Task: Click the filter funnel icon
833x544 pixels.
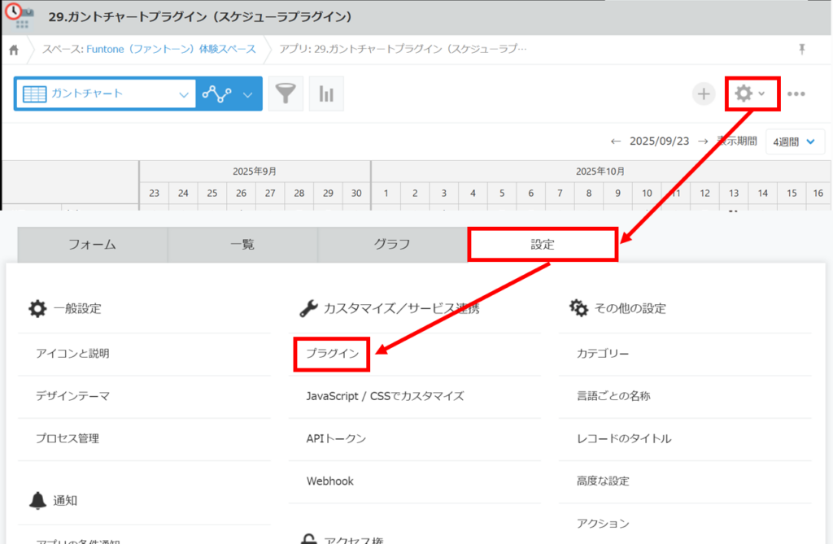Action: pos(285,94)
